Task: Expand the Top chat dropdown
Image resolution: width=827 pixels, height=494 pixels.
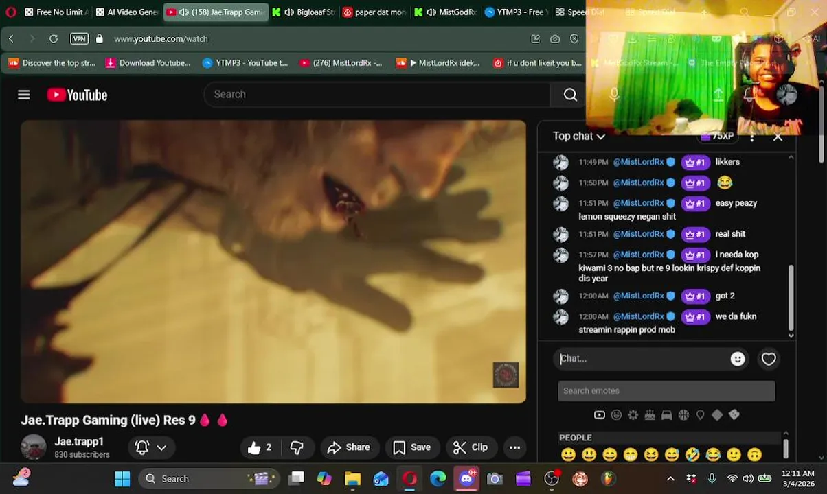Action: pos(579,137)
